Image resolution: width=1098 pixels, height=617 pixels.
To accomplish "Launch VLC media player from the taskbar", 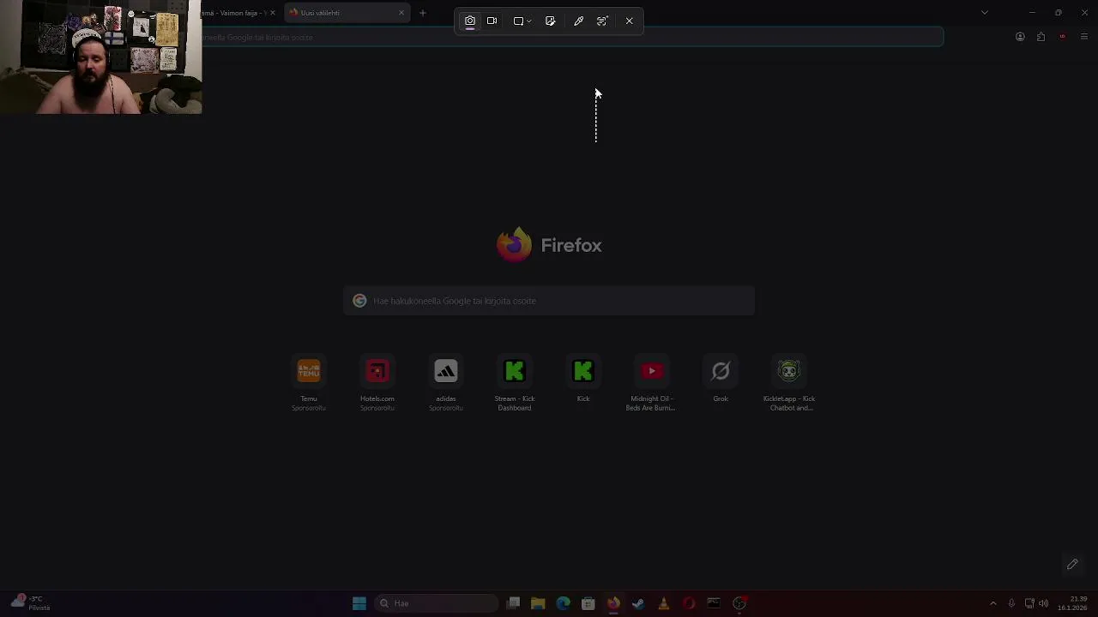I will (663, 603).
